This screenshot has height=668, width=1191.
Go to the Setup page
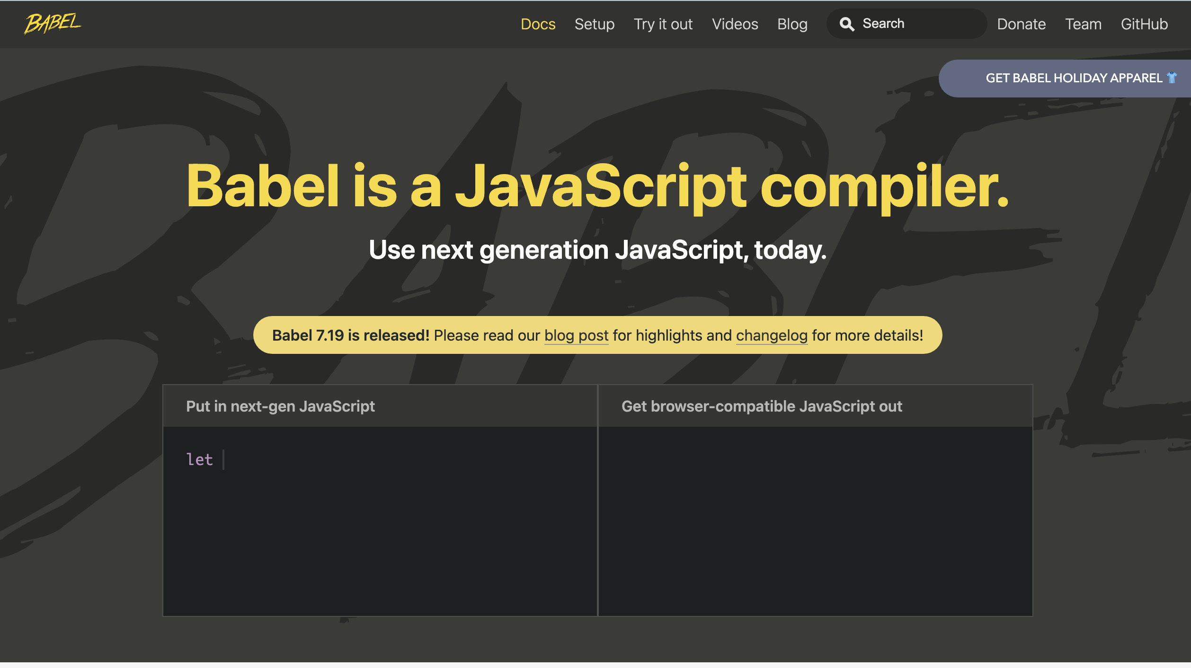pyautogui.click(x=594, y=24)
